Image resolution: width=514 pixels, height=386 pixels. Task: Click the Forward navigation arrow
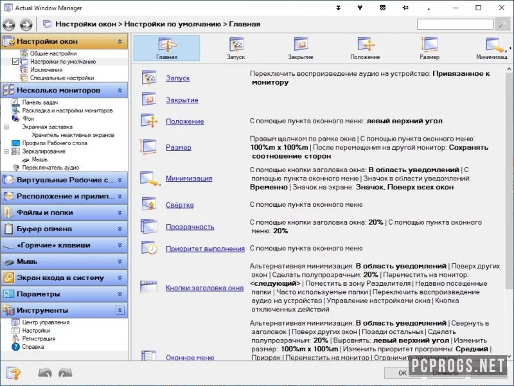(x=26, y=24)
